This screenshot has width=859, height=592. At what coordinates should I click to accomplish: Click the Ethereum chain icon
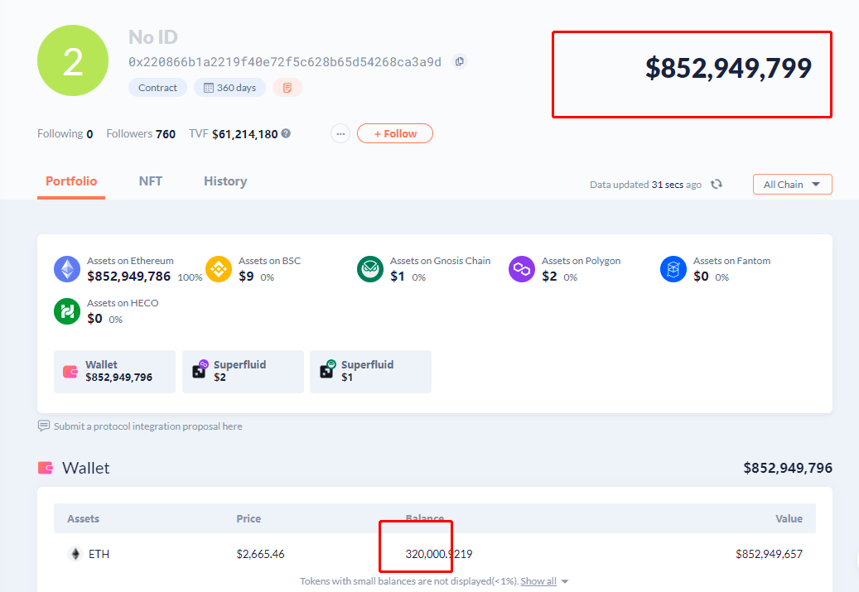pos(67,269)
